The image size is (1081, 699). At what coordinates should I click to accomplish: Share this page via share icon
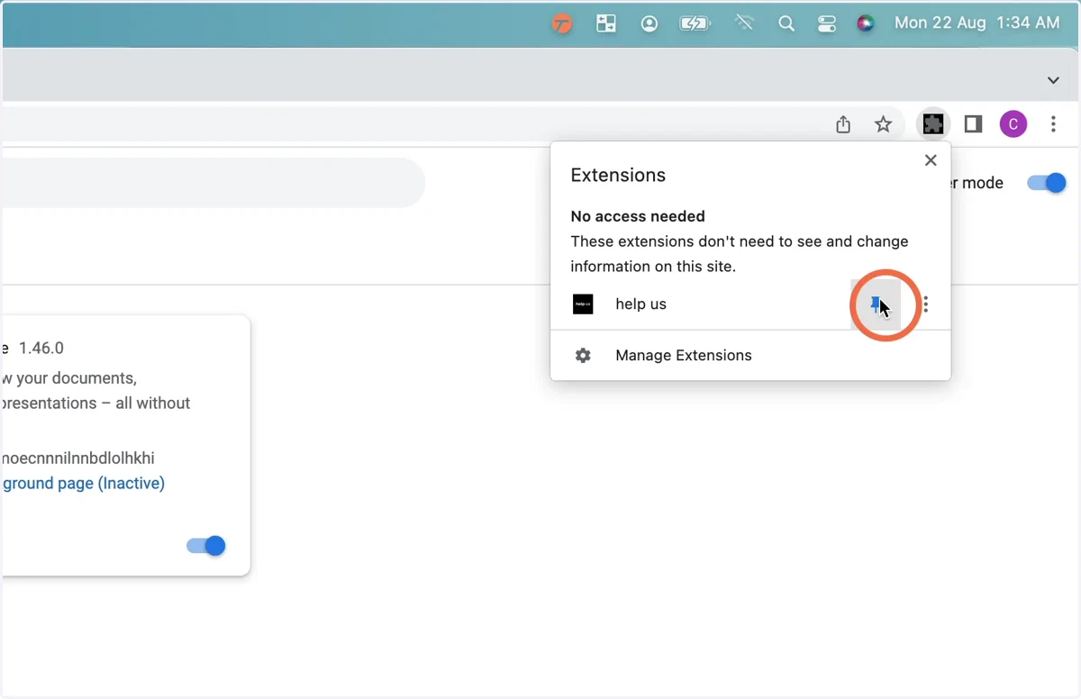[x=843, y=124]
